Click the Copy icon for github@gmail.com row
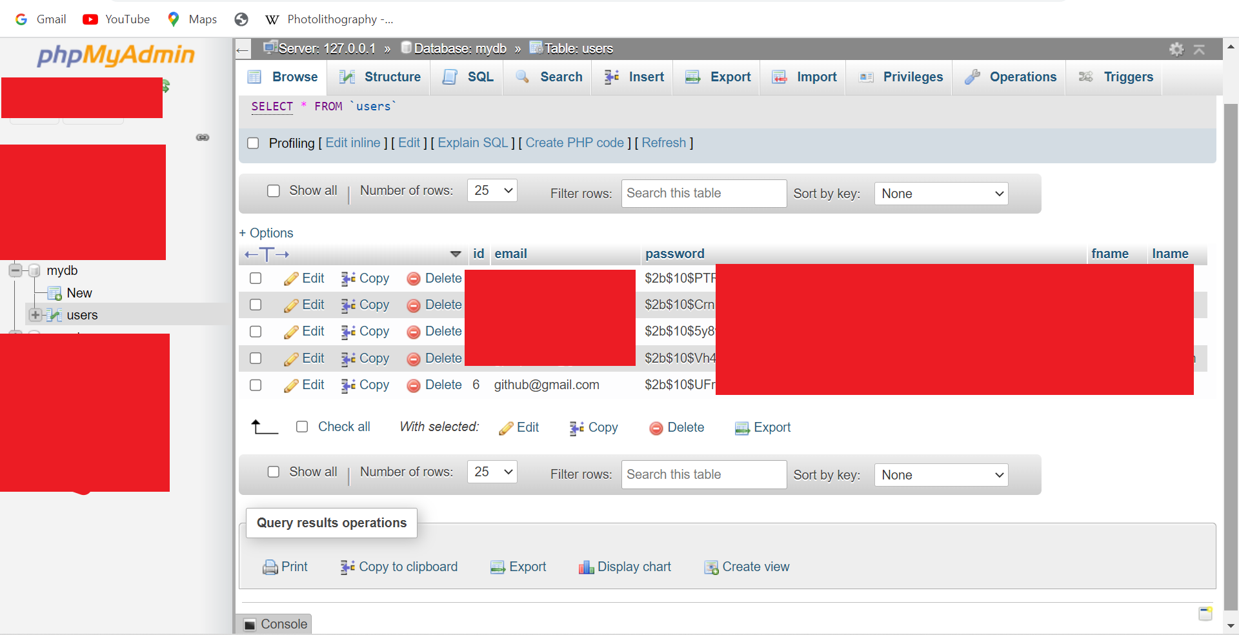The width and height of the screenshot is (1239, 635). point(348,385)
